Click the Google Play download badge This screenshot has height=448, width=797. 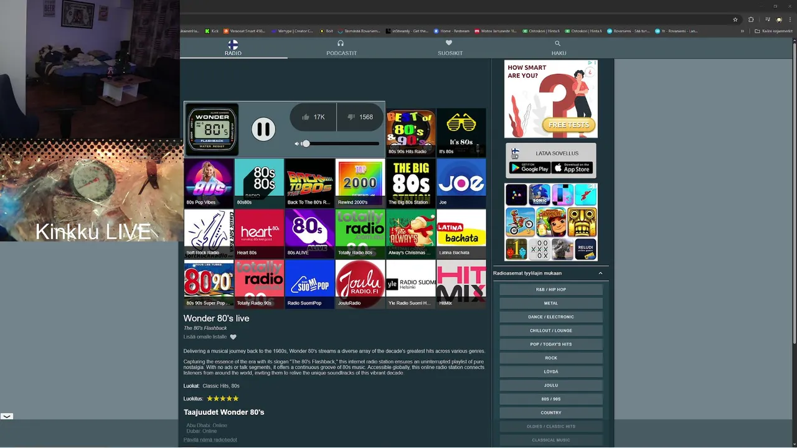point(529,168)
